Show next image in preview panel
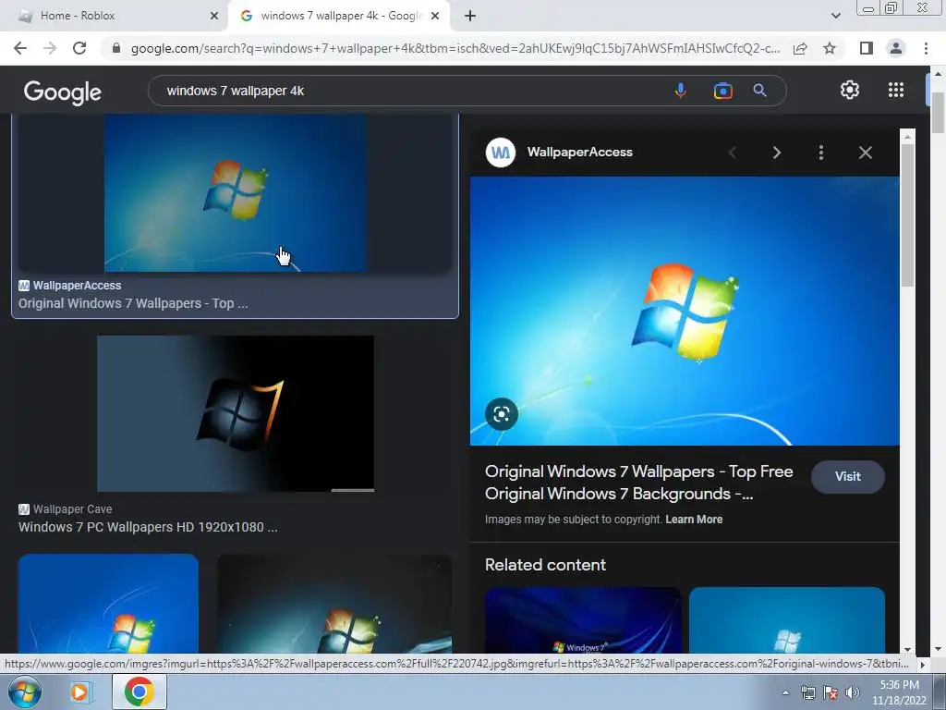Screen dimensions: 946x710 (x=776, y=153)
